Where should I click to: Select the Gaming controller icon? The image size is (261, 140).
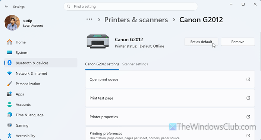coord(9,125)
